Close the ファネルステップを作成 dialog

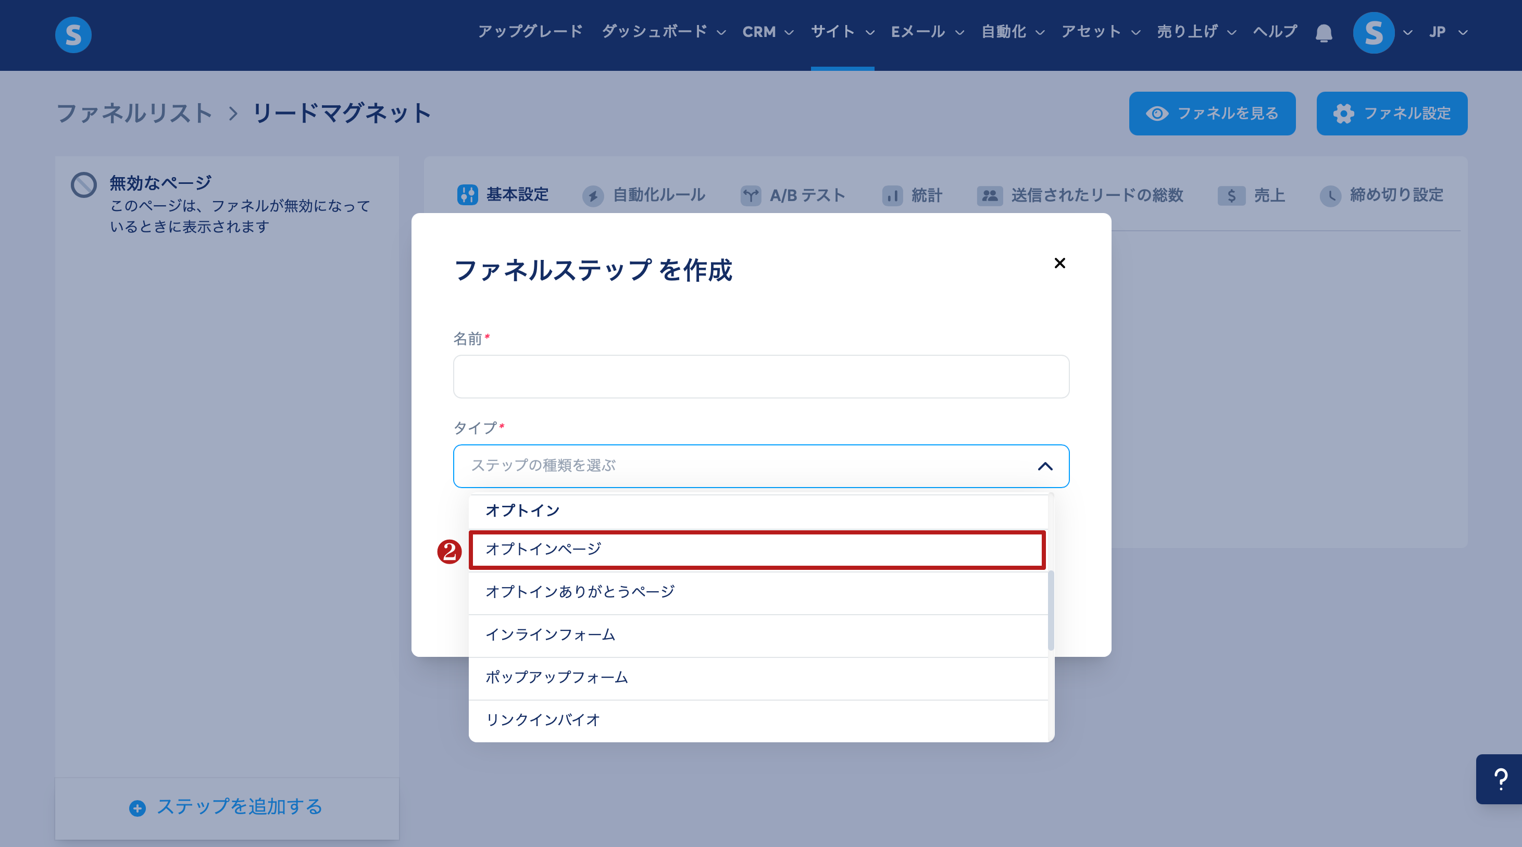(1060, 263)
